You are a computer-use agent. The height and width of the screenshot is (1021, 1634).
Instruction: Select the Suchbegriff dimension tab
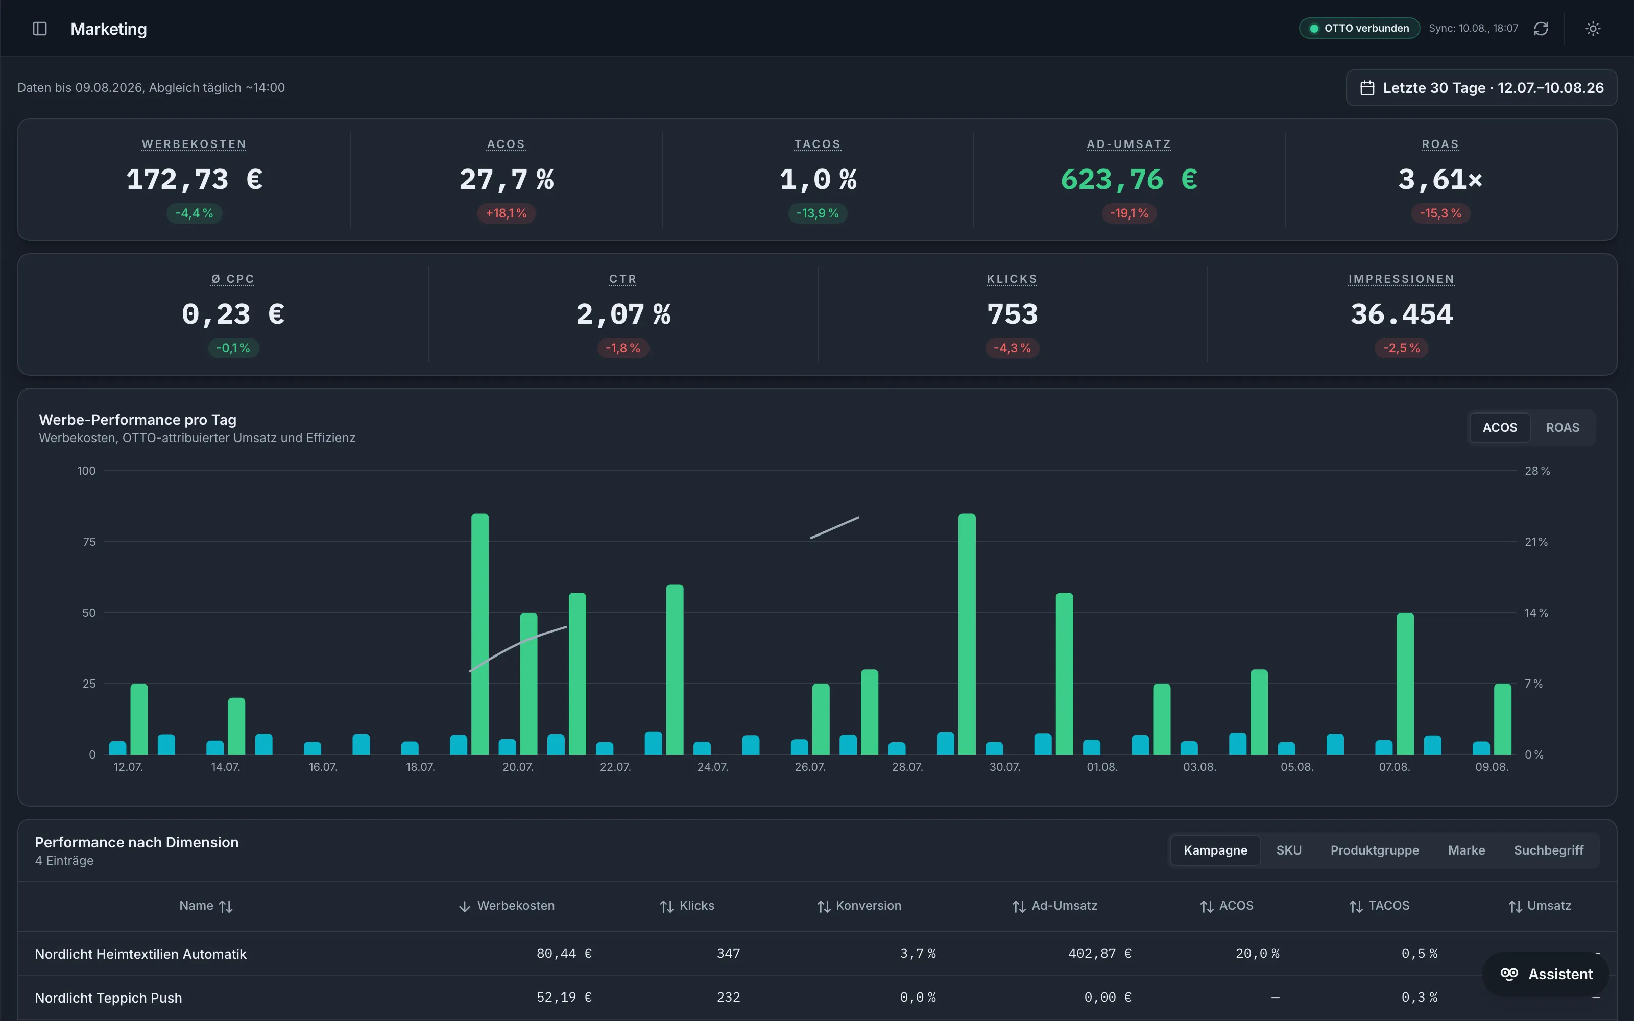[1548, 850]
